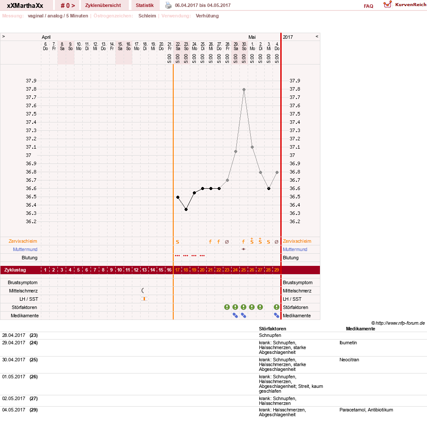The height and width of the screenshot is (445, 427).
Task: Click the right Muttermund row label
Action: [x=295, y=249]
